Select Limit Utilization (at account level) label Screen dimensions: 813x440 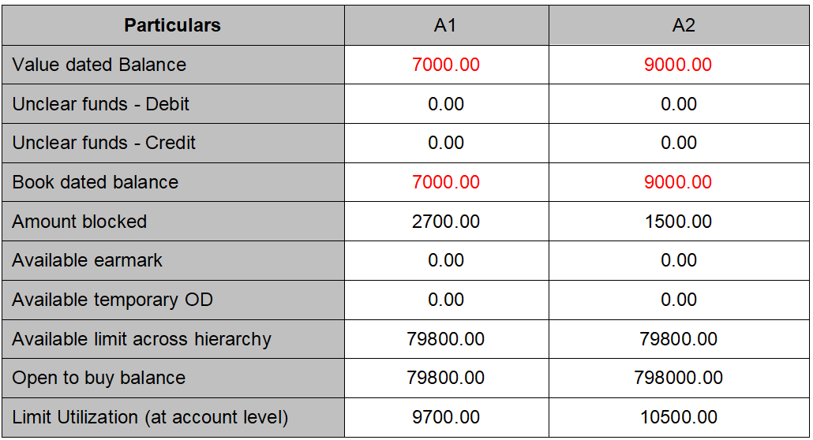pyautogui.click(x=150, y=417)
